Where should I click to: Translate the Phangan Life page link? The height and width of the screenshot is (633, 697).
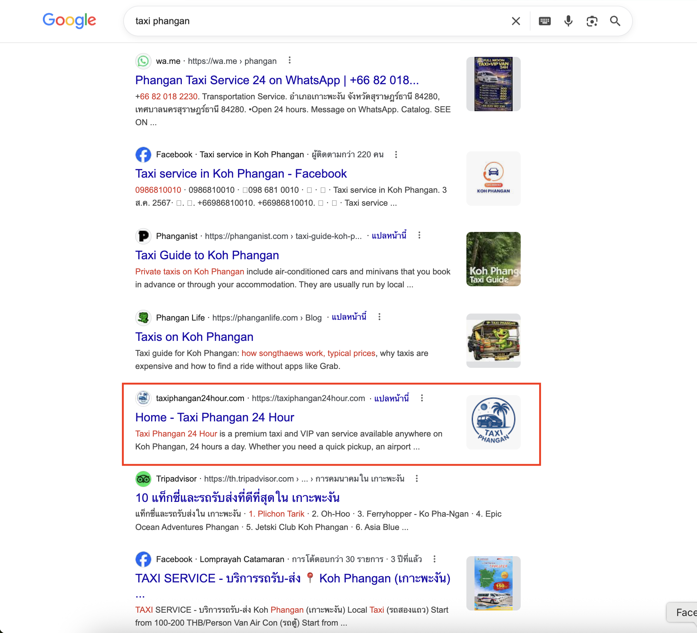[349, 317]
